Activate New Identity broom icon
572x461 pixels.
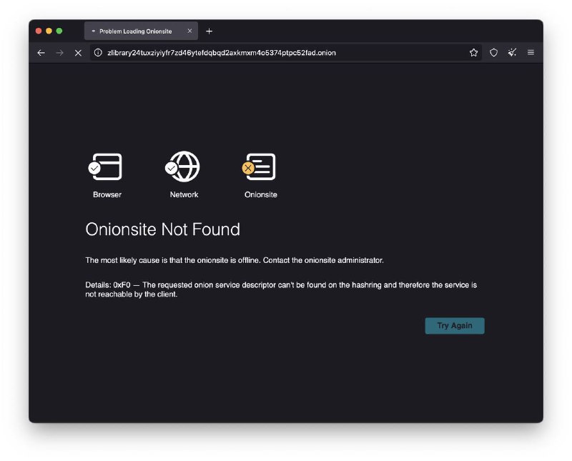pyautogui.click(x=511, y=52)
